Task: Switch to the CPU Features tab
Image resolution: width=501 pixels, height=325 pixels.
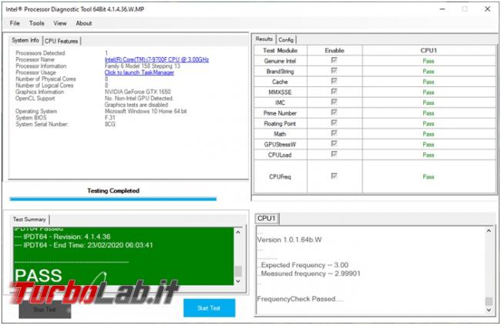Action: click(62, 41)
